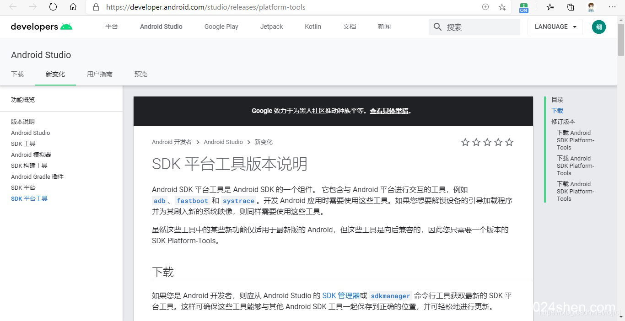The image size is (625, 321).
Task: Open the browser home page icon
Action: 73,7
